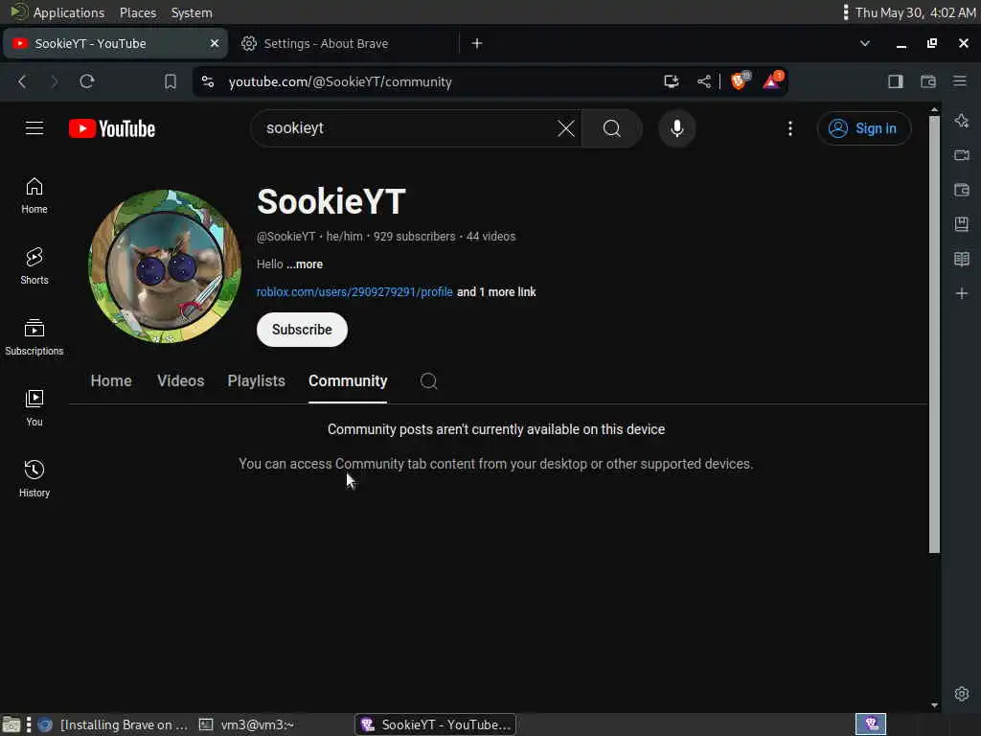
Task: Add a new item to Brave's sidebar
Action: tap(962, 293)
